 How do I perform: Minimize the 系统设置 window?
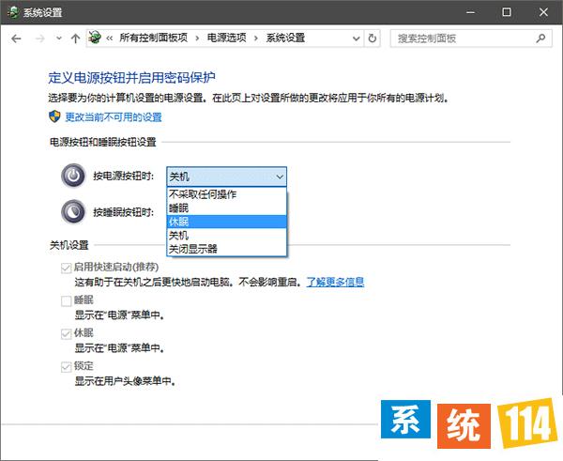point(470,12)
